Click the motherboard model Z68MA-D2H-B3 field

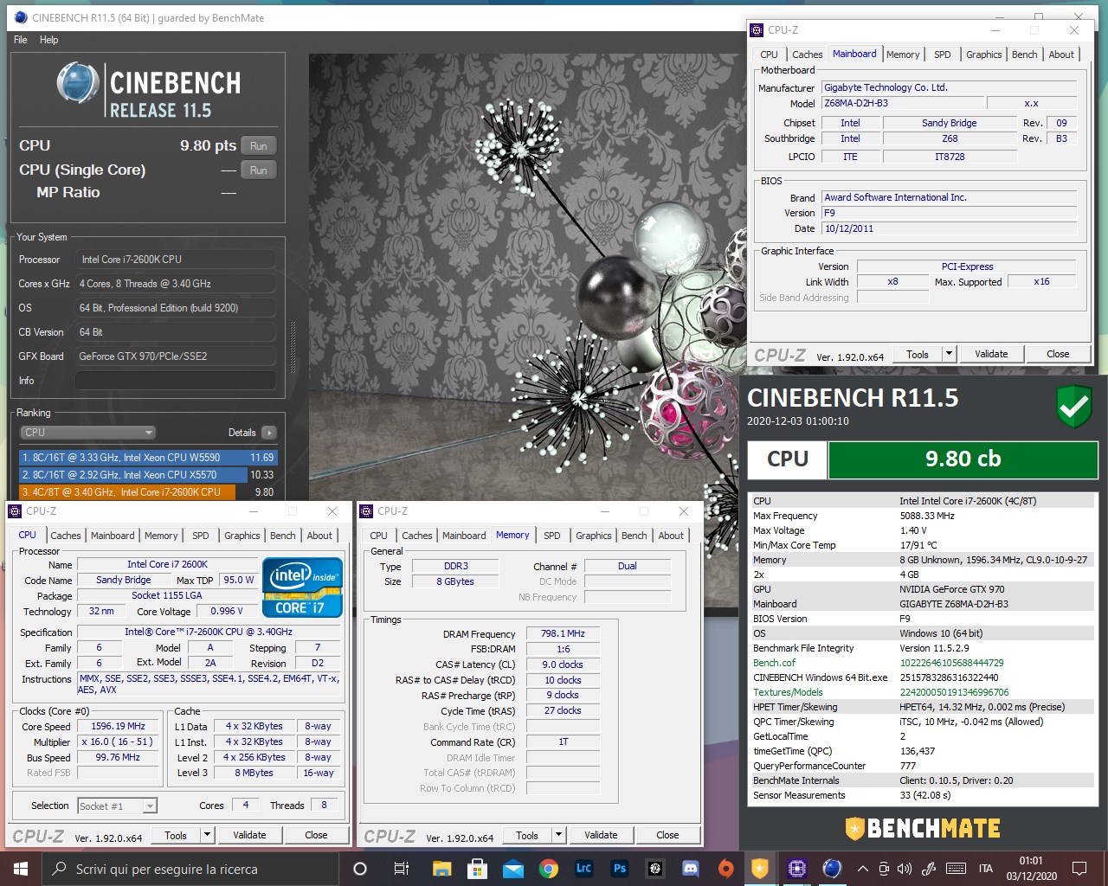click(903, 103)
